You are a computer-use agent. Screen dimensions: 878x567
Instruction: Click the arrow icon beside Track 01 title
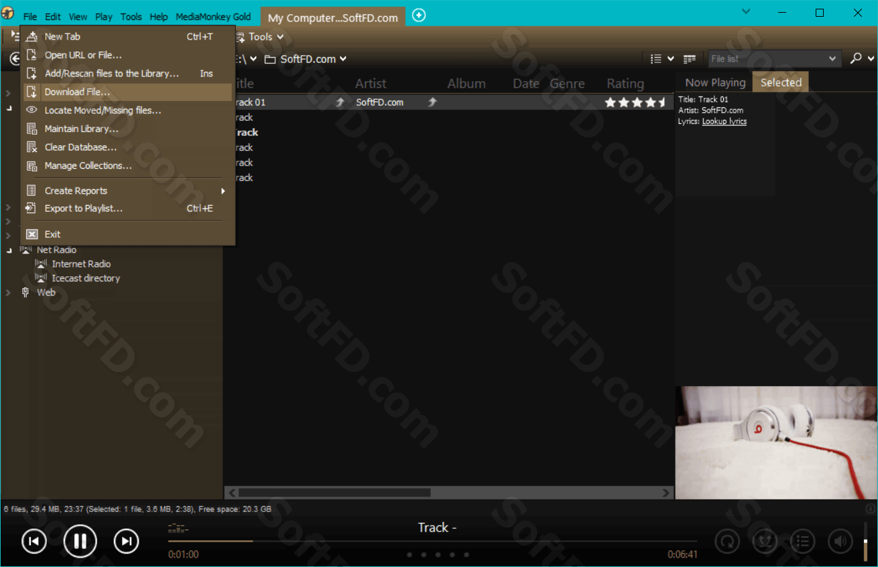[x=340, y=103]
